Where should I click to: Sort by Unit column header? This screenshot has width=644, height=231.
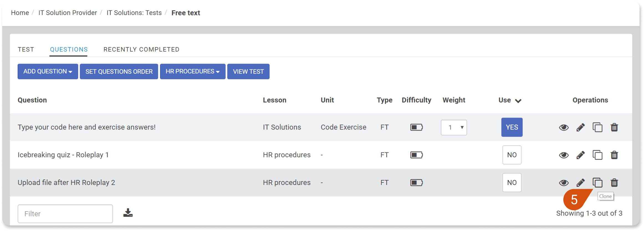click(327, 100)
